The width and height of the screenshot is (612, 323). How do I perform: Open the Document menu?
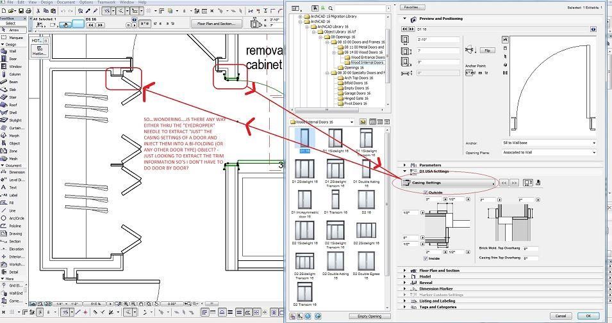(65, 2)
